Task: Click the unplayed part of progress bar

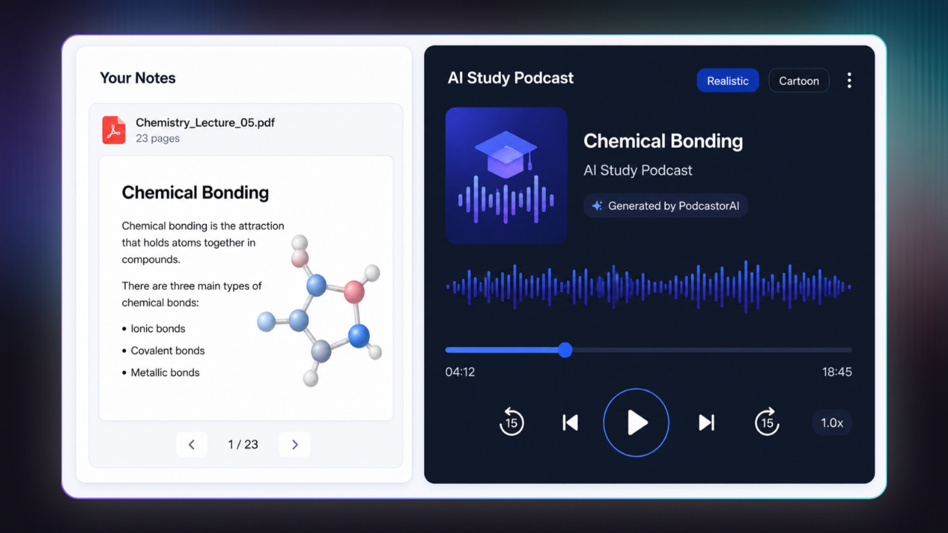Action: (712, 350)
